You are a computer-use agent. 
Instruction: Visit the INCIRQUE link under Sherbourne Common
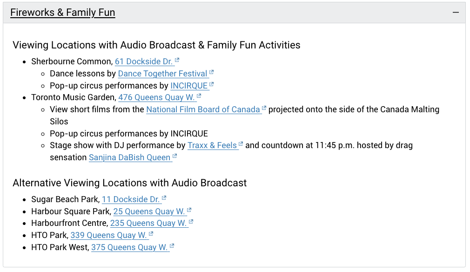pyautogui.click(x=189, y=86)
